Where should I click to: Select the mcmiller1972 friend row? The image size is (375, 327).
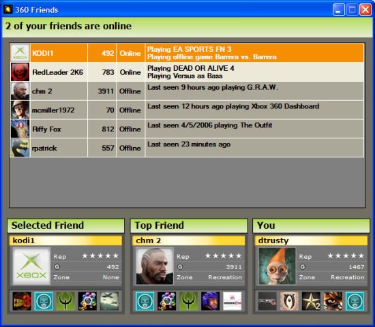(x=187, y=110)
